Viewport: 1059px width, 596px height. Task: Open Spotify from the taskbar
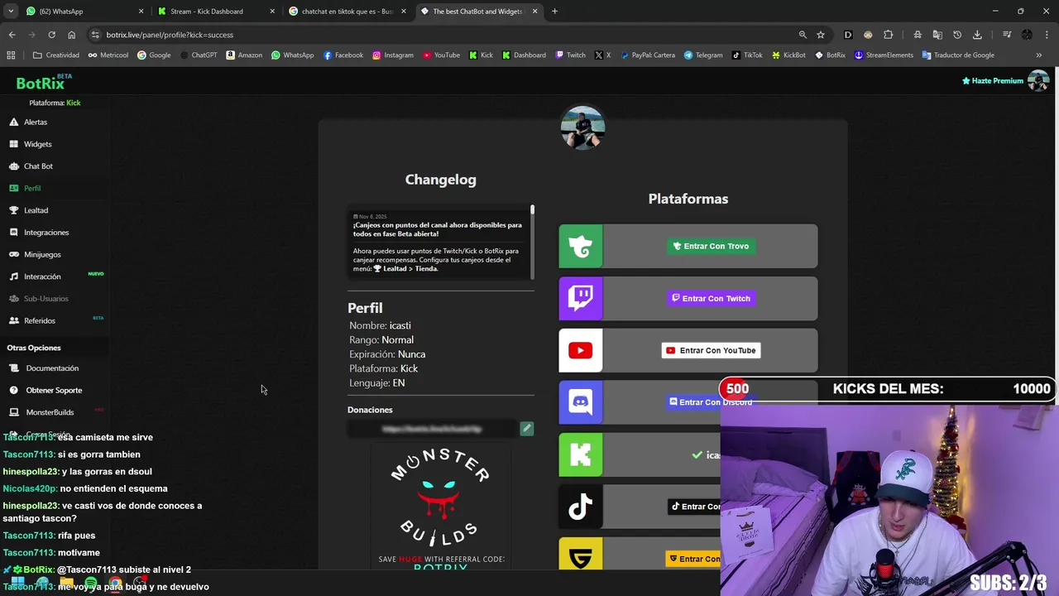click(x=91, y=583)
